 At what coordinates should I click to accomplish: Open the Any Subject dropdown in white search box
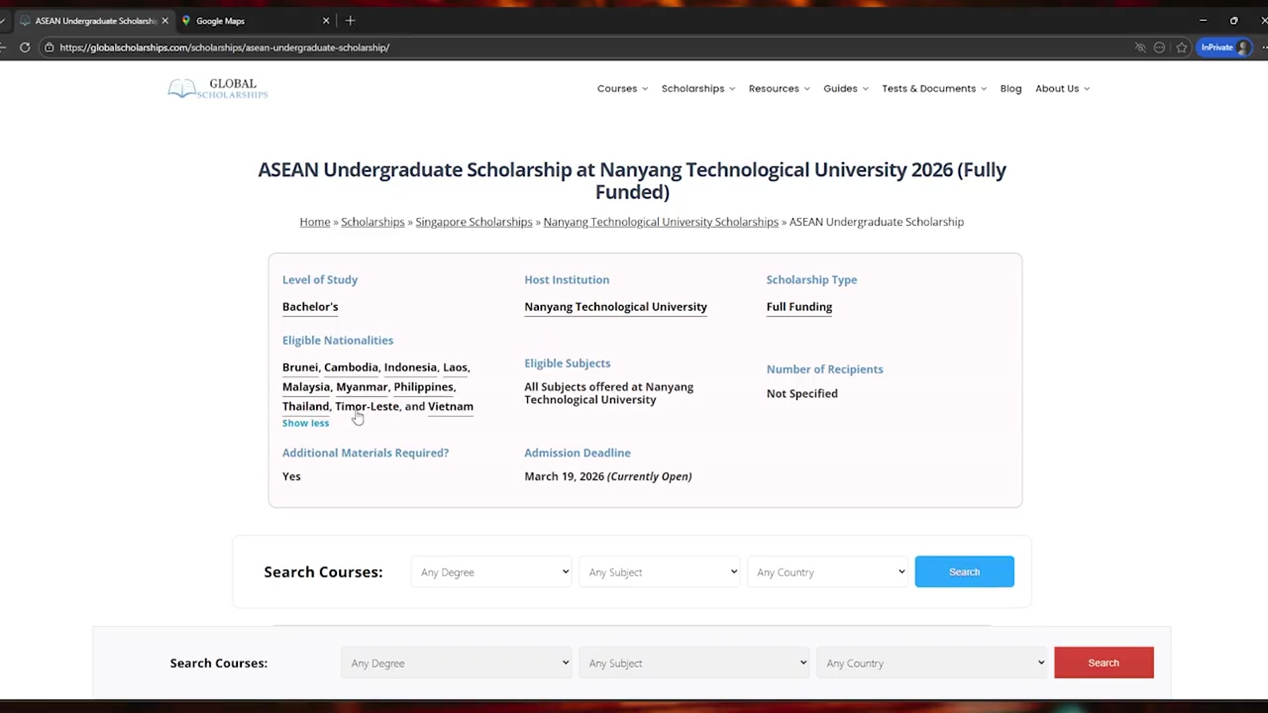point(659,572)
